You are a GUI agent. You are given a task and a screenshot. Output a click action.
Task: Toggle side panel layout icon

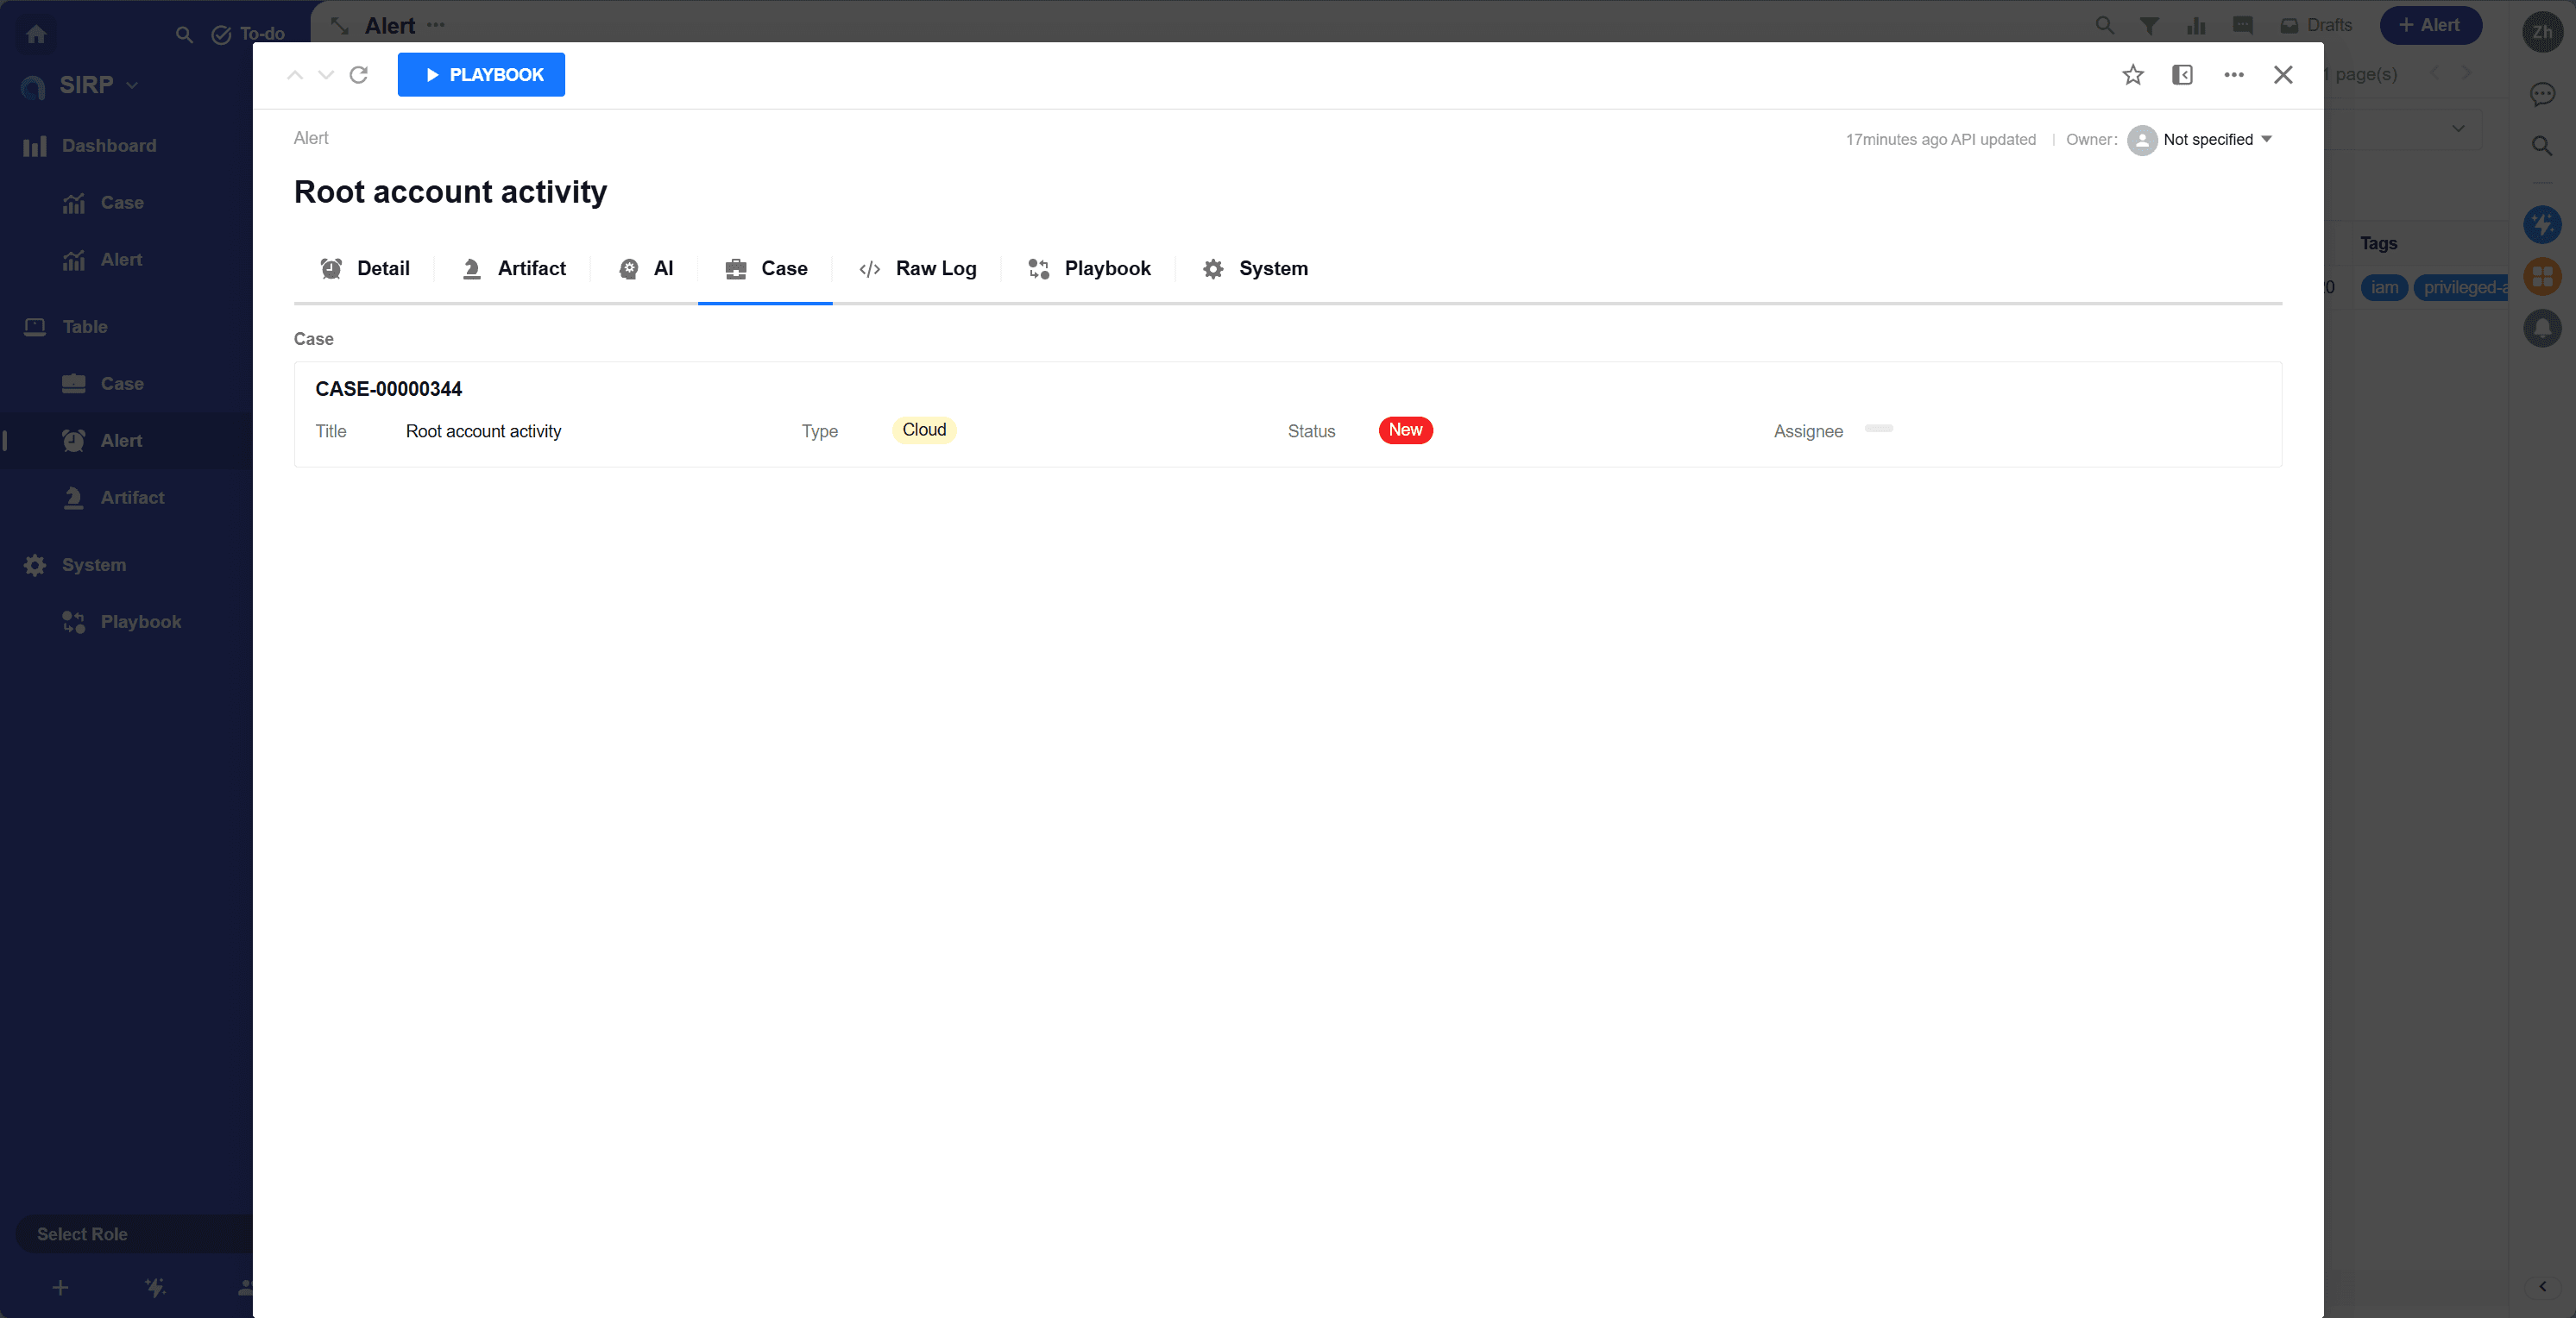tap(2182, 75)
